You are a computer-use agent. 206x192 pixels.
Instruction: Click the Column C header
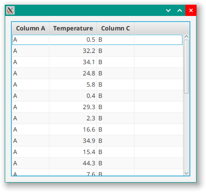pos(116,28)
